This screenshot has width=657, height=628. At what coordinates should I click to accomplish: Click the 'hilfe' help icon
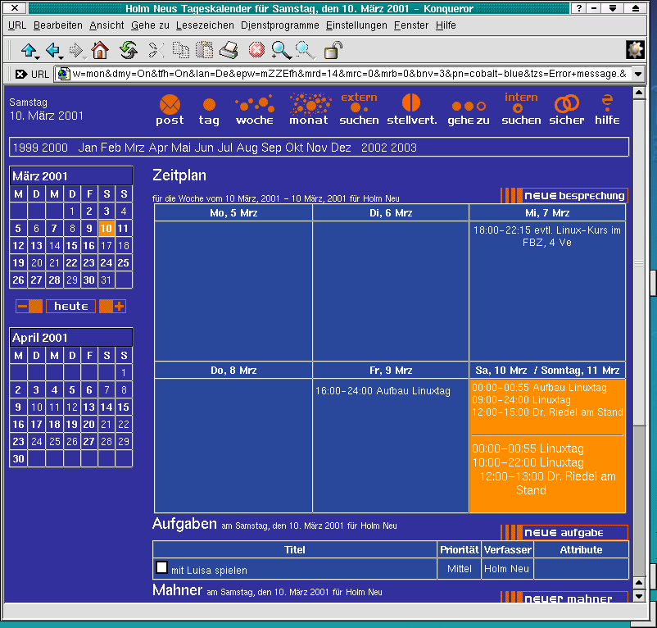607,105
